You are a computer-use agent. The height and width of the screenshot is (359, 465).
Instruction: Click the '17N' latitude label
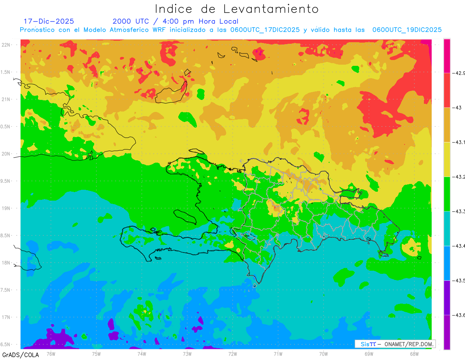(x=7, y=317)
